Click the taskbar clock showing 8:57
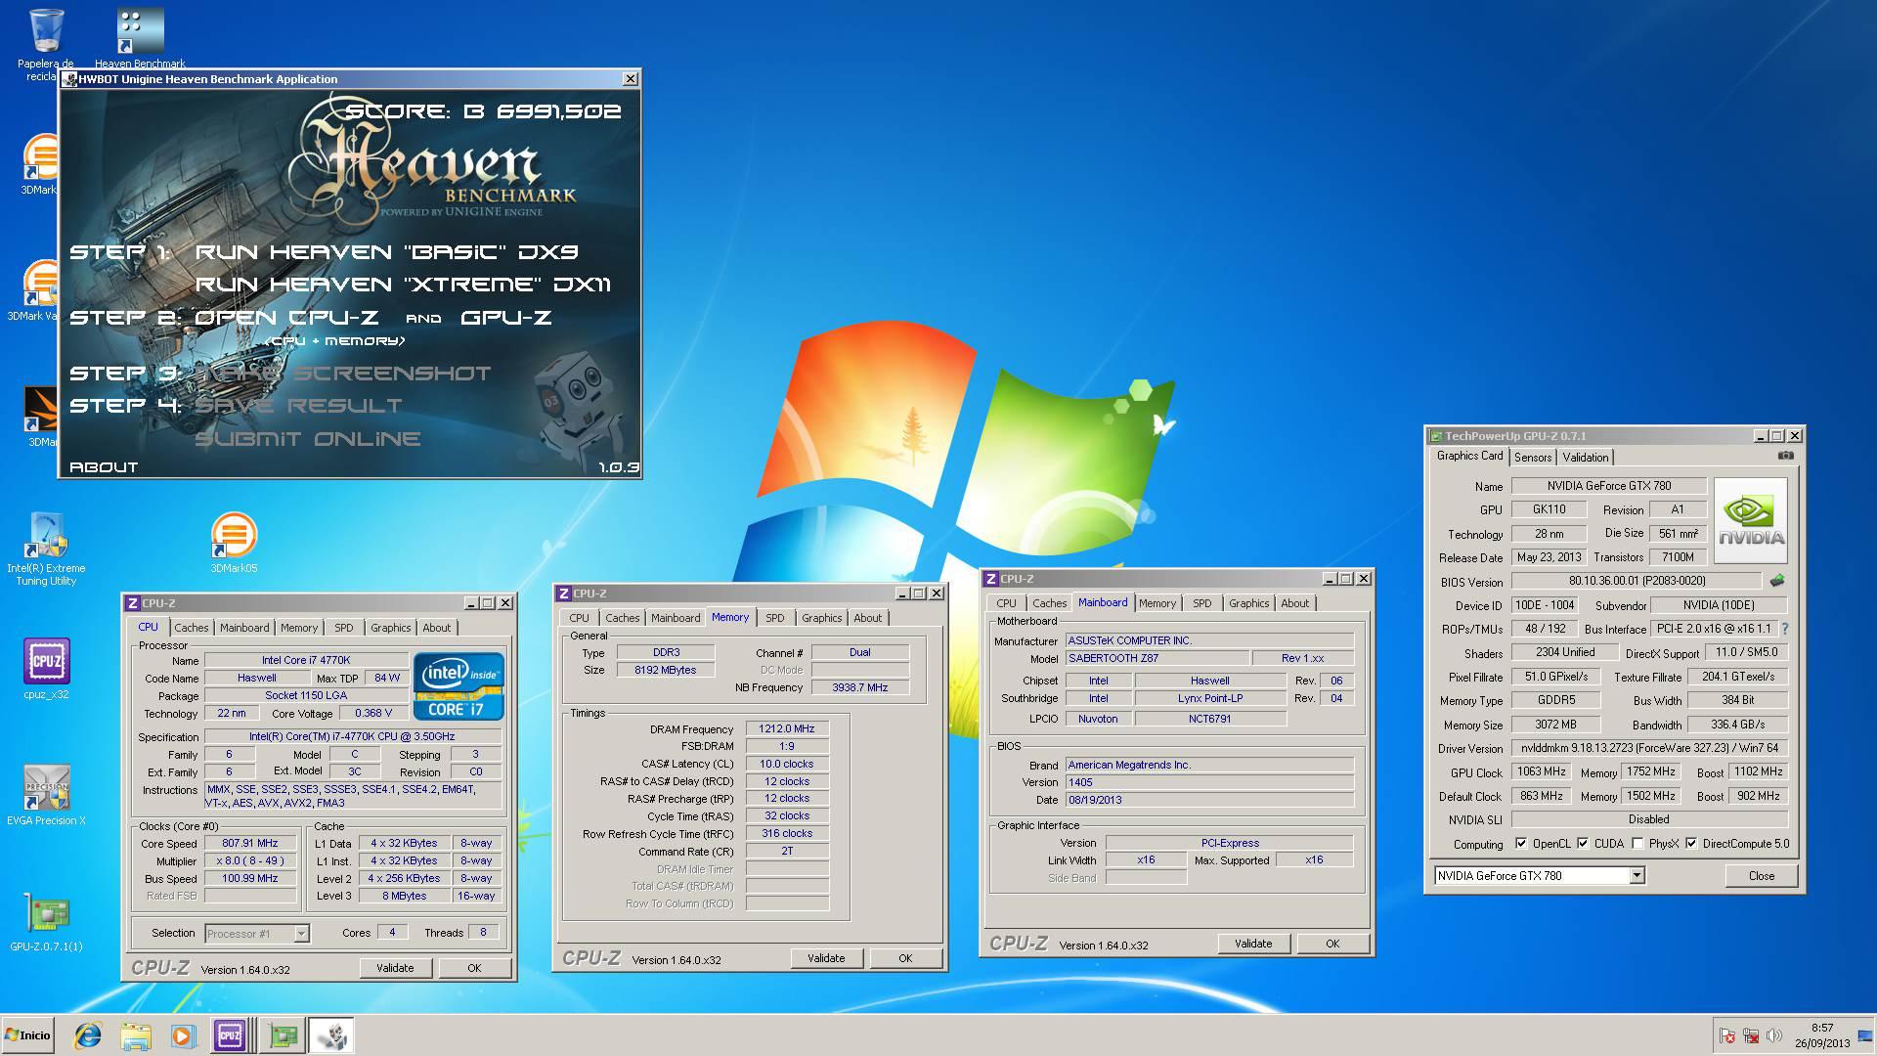The width and height of the screenshot is (1877, 1056). pyautogui.click(x=1822, y=1035)
